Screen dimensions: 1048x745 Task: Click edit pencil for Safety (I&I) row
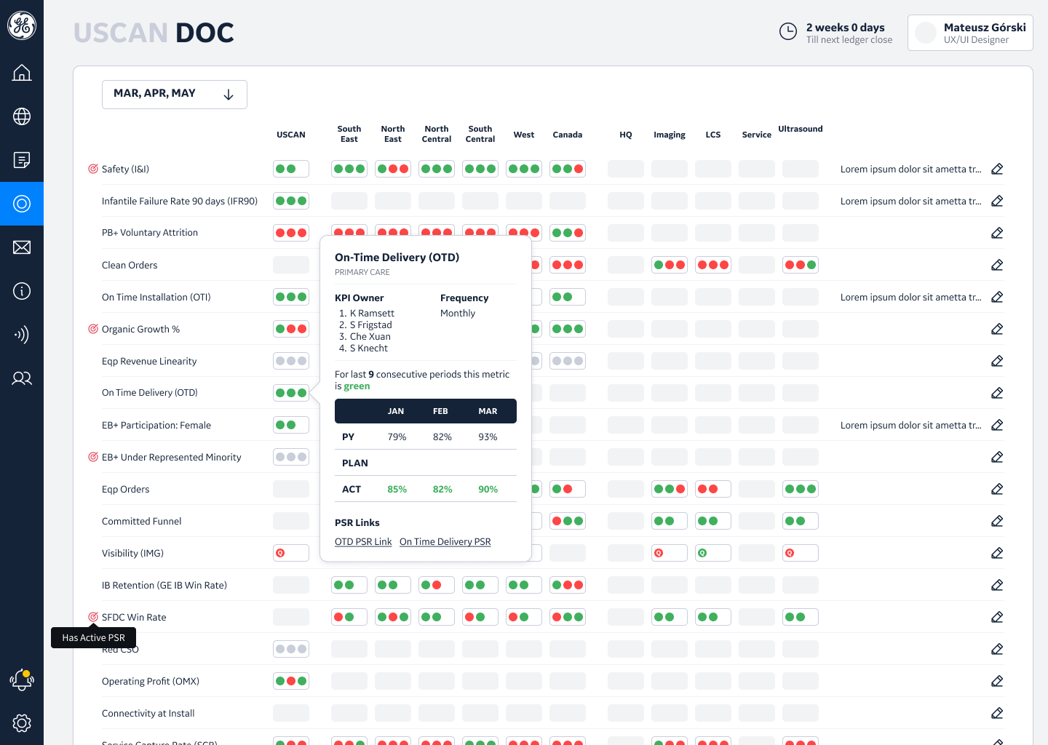tap(997, 169)
